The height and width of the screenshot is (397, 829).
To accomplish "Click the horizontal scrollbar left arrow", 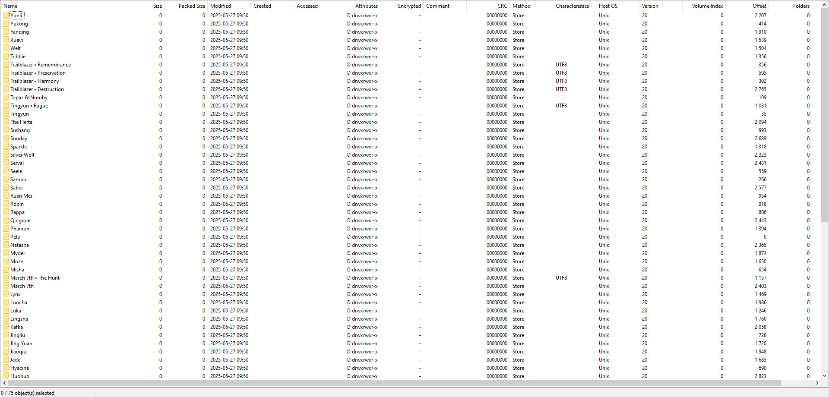I will coord(5,383).
